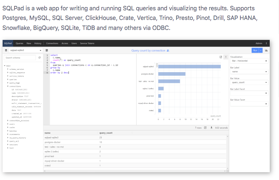Open the vertical dots menu beside Admin
This screenshot has width=279, height=180.
pos(266,43)
